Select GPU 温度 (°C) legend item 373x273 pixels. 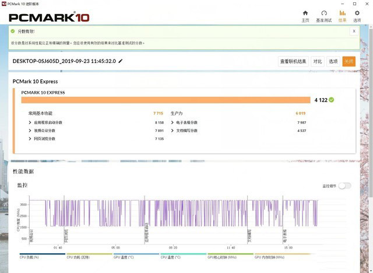136,256
